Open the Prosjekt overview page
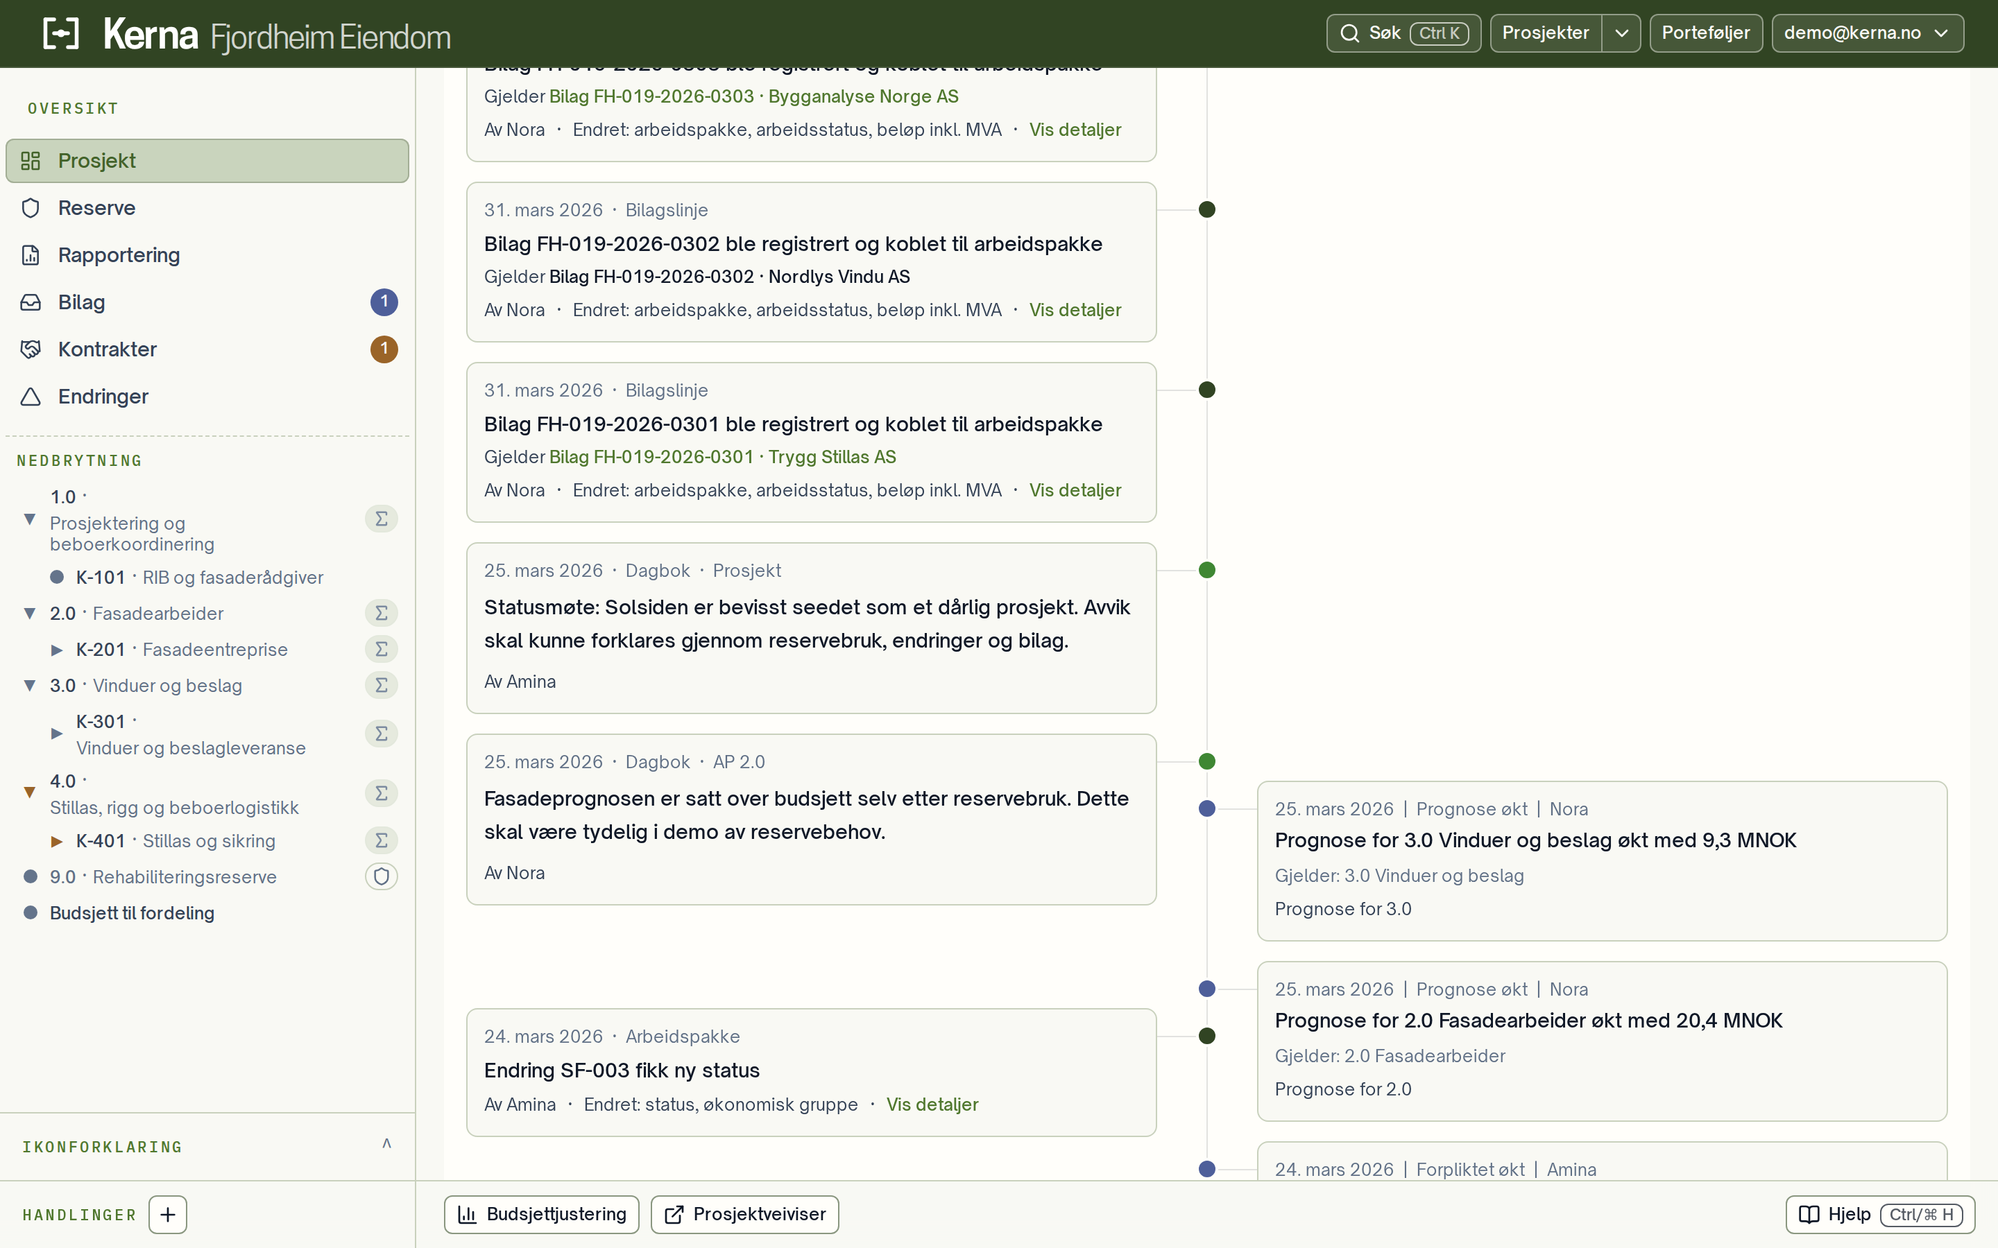 [207, 161]
